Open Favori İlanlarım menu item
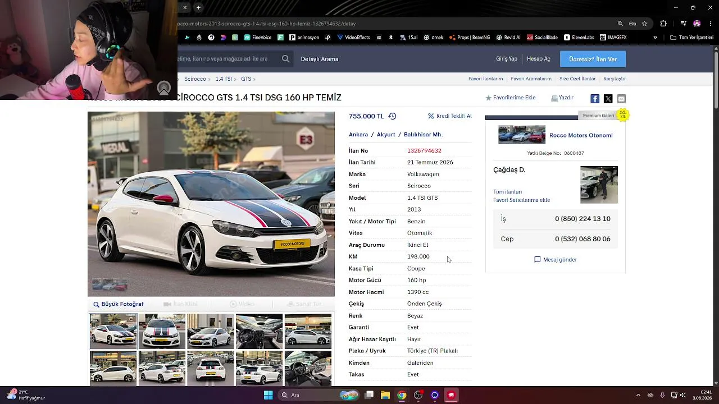 point(486,79)
